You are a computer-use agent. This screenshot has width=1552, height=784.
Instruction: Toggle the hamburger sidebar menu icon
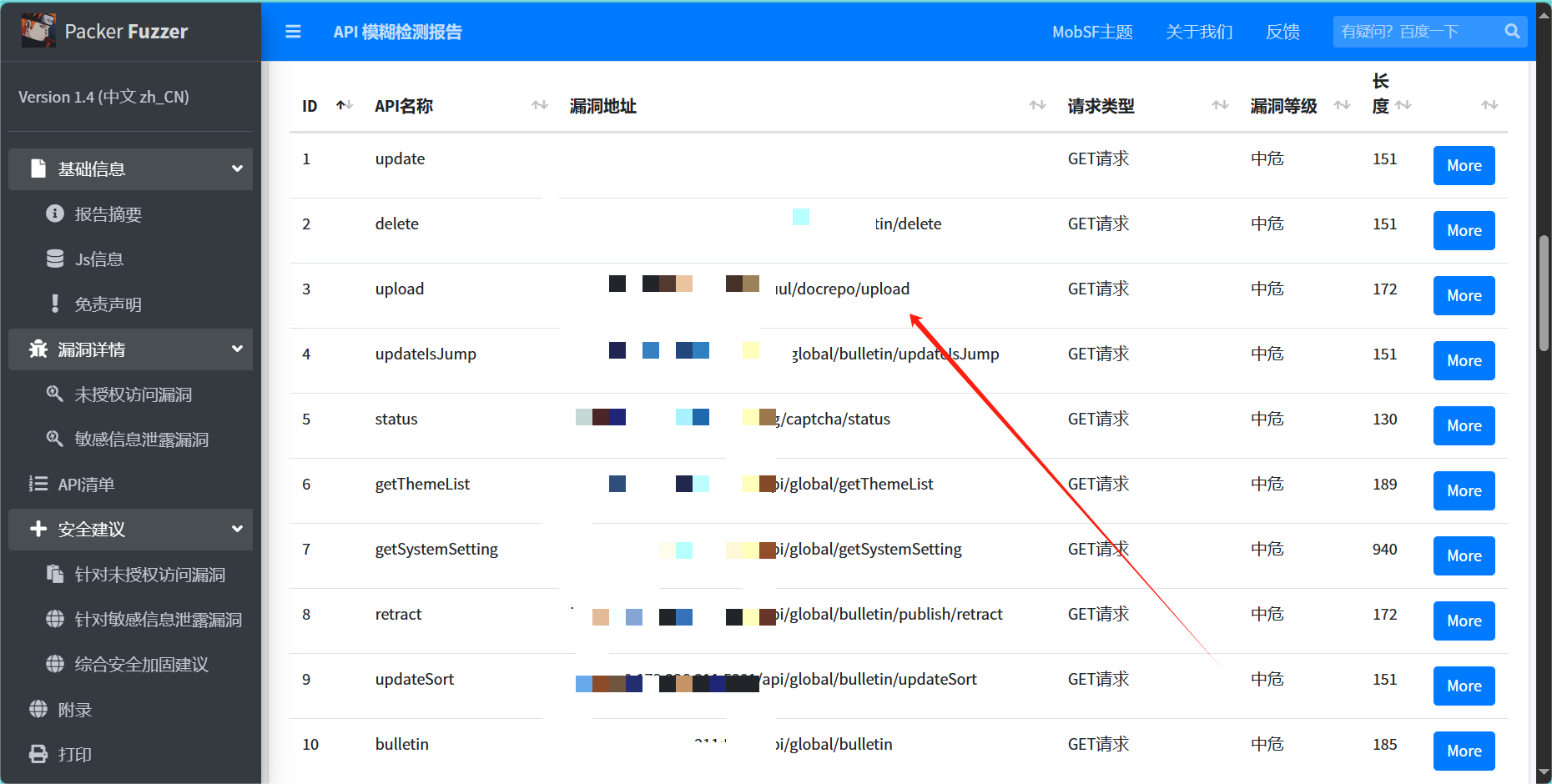click(x=293, y=32)
